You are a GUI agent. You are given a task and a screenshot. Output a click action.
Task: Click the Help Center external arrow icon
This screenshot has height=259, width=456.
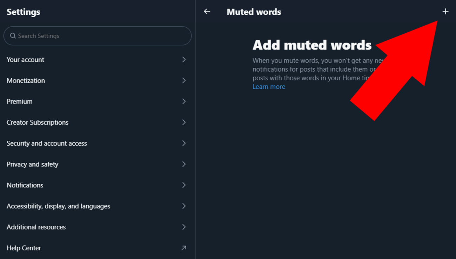click(x=183, y=248)
